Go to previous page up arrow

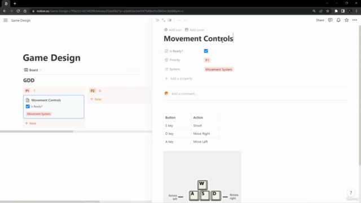tap(179, 20)
